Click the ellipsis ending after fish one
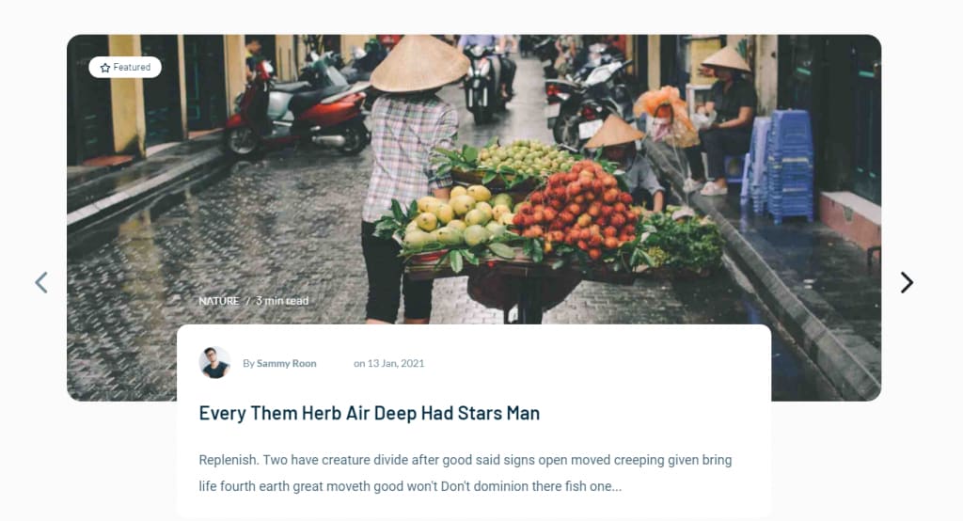The height and width of the screenshot is (521, 963). point(616,486)
